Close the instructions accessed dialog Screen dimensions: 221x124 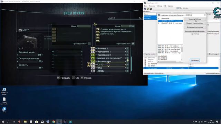[205, 15]
